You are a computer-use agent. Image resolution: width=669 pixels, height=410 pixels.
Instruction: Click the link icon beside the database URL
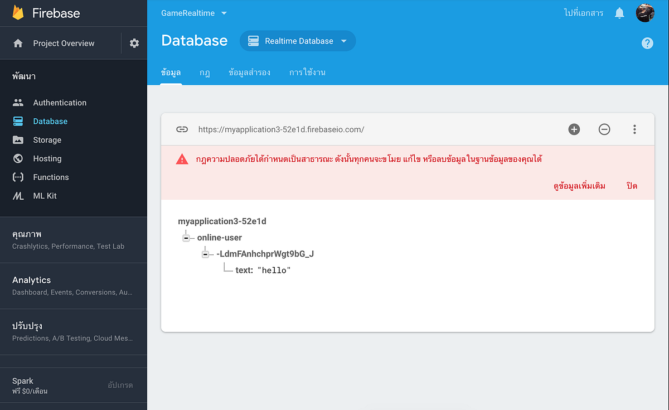click(x=182, y=129)
